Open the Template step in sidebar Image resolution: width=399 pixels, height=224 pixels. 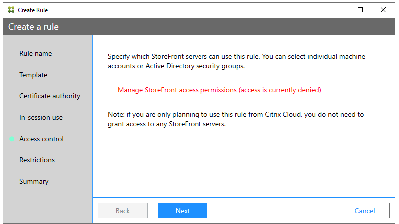(33, 75)
